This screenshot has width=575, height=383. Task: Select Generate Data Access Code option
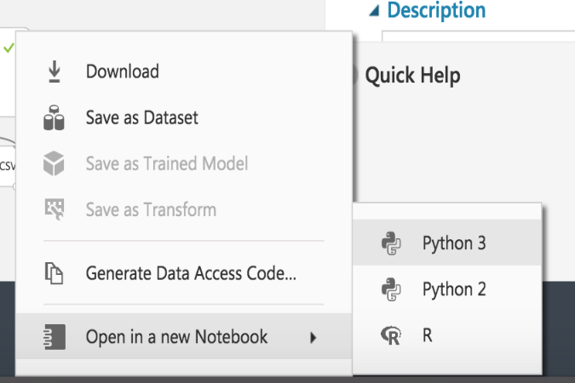click(x=191, y=274)
